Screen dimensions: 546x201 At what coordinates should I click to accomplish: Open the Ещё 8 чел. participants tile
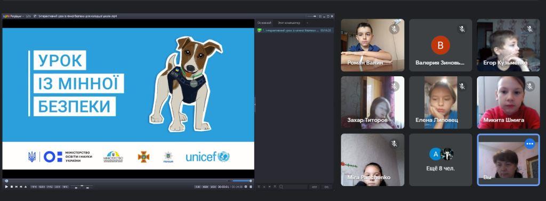(x=440, y=160)
